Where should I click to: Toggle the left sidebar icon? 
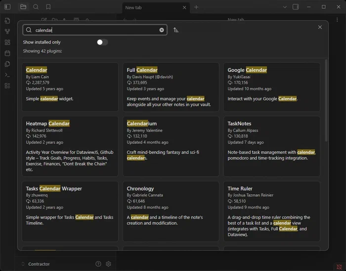coord(7,7)
